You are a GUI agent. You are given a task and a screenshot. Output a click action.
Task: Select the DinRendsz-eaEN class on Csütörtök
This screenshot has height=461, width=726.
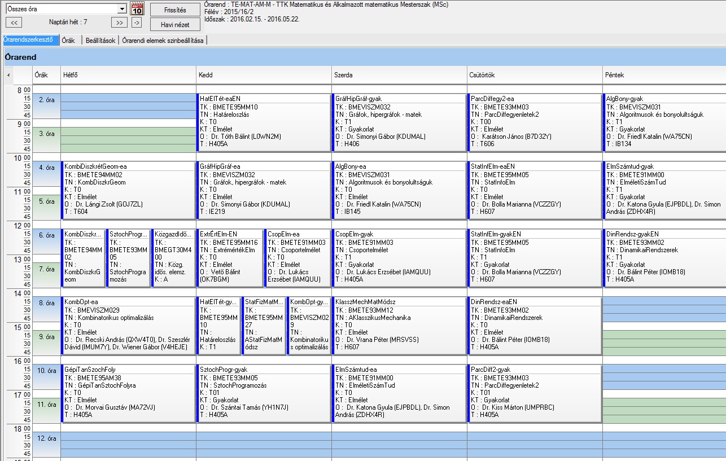[535, 326]
